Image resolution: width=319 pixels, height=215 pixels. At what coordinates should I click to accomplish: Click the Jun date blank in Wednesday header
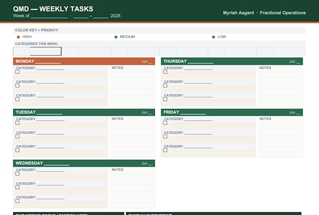[x=150, y=164]
